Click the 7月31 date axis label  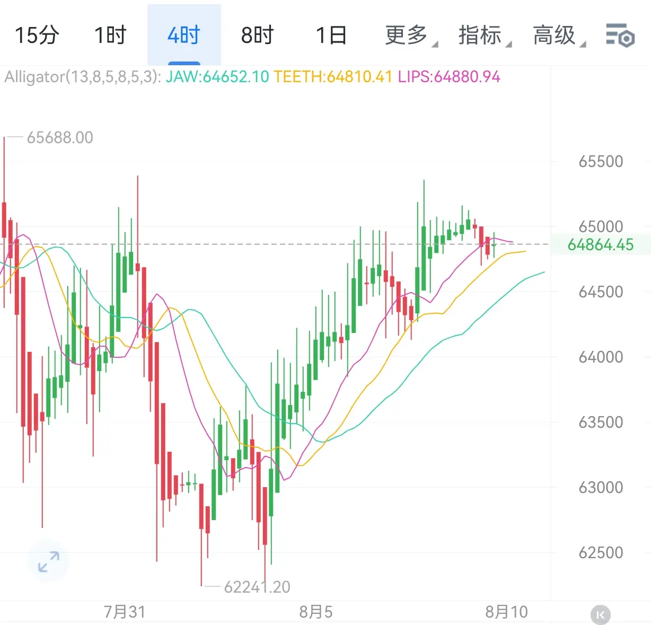pyautogui.click(x=125, y=612)
